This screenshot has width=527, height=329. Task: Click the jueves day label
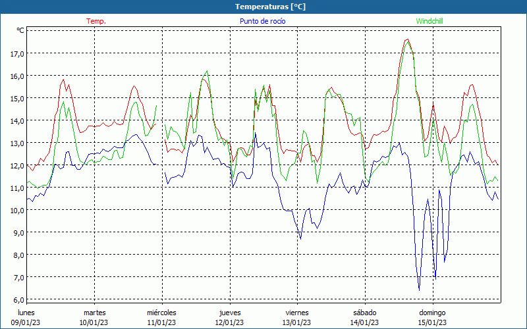(230, 313)
